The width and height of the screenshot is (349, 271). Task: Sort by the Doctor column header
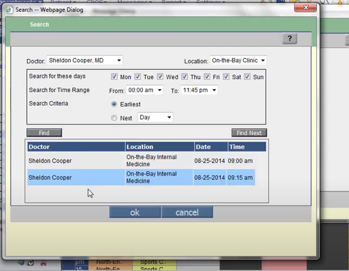76,147
